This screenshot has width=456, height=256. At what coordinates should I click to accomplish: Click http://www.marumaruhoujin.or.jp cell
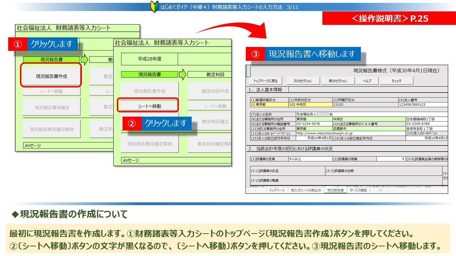point(350,133)
